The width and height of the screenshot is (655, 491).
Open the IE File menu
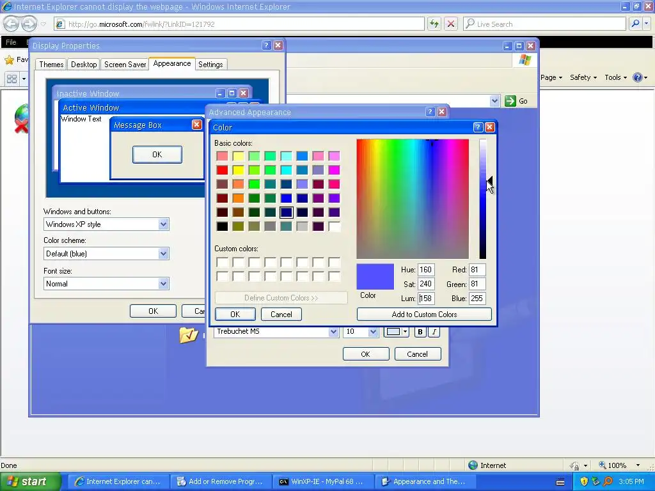coord(12,42)
